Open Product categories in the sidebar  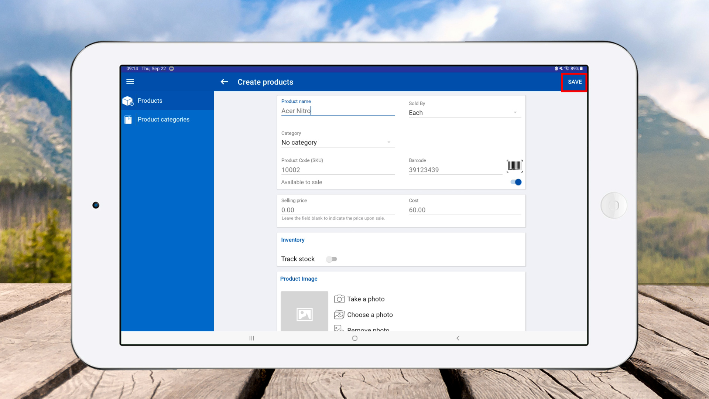pos(163,119)
